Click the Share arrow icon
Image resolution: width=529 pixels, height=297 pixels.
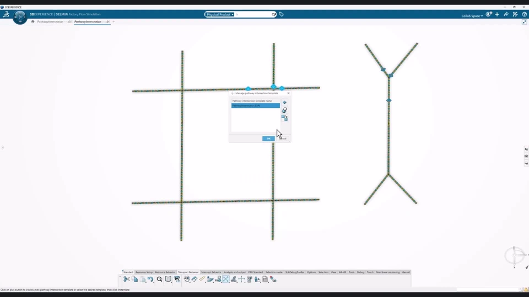(506, 14)
